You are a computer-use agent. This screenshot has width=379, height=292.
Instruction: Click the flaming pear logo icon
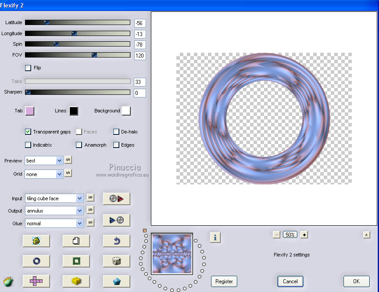(8, 281)
